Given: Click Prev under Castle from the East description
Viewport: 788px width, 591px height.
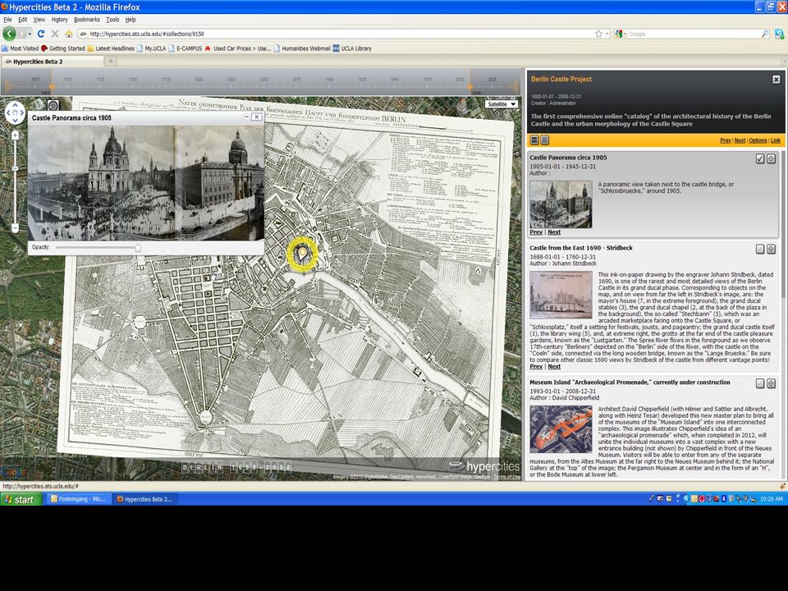Looking at the screenshot, I should point(536,366).
